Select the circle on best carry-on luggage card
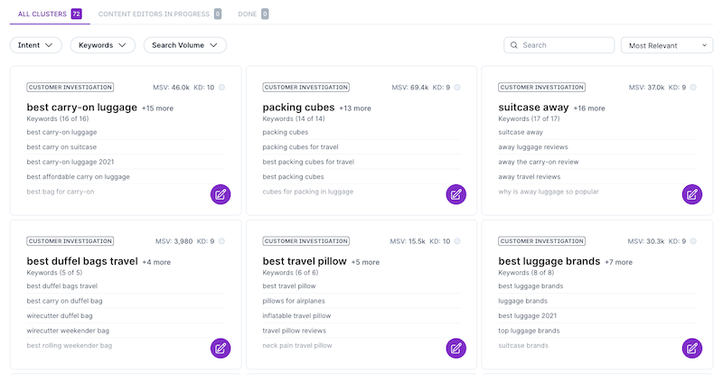 click(221, 87)
